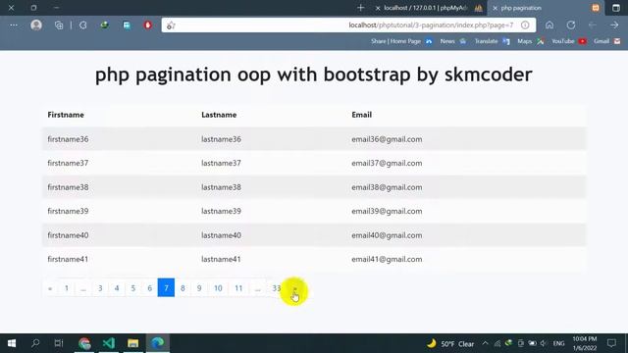Click the red adblock extension icon
Screen dimensions: 628x353
point(148,25)
